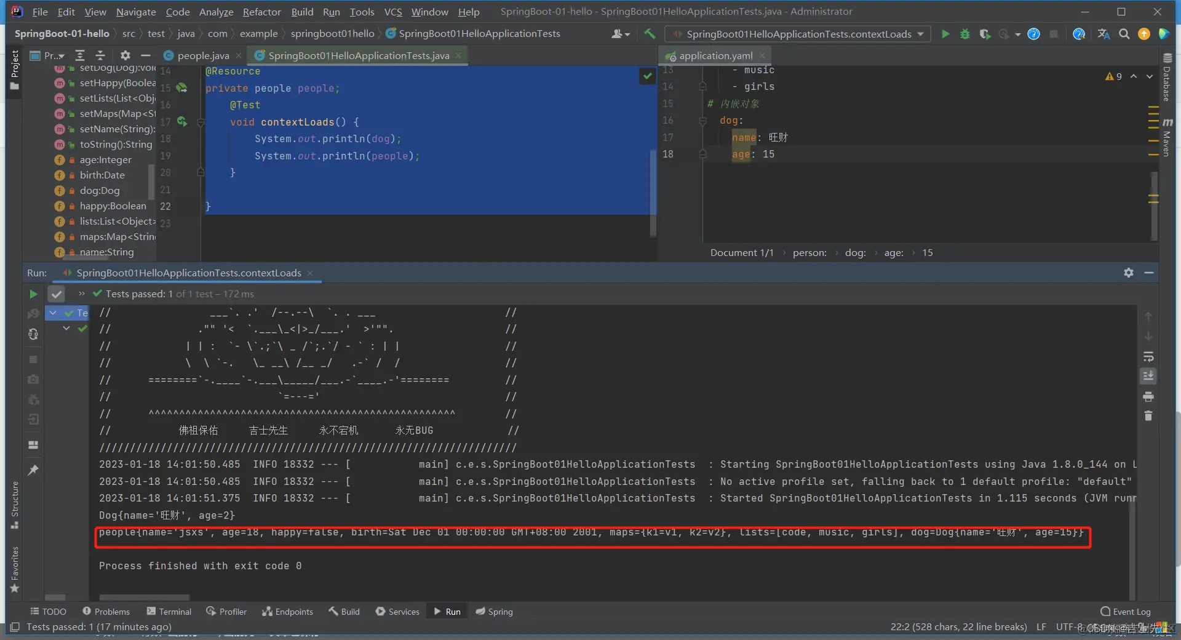
Task: Click the Run console horizontal scrollbar
Action: pyautogui.click(x=145, y=597)
